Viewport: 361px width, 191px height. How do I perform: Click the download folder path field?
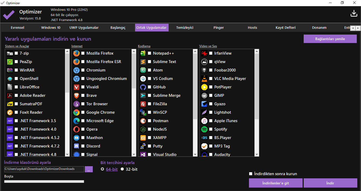tap(44, 169)
